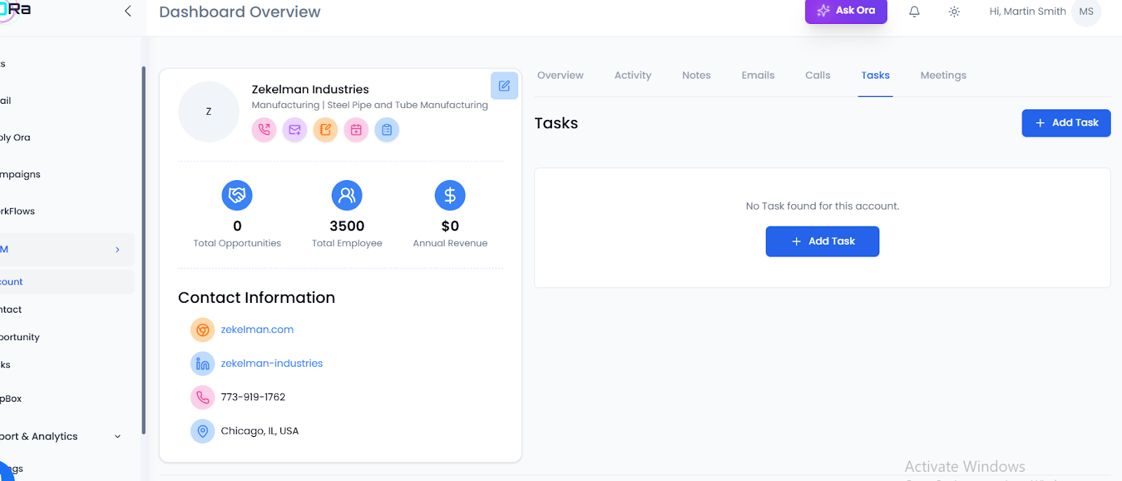The height and width of the screenshot is (481, 1122).
Task: Click the Add Task button beside the Tasks heading
Action: [x=1066, y=123]
